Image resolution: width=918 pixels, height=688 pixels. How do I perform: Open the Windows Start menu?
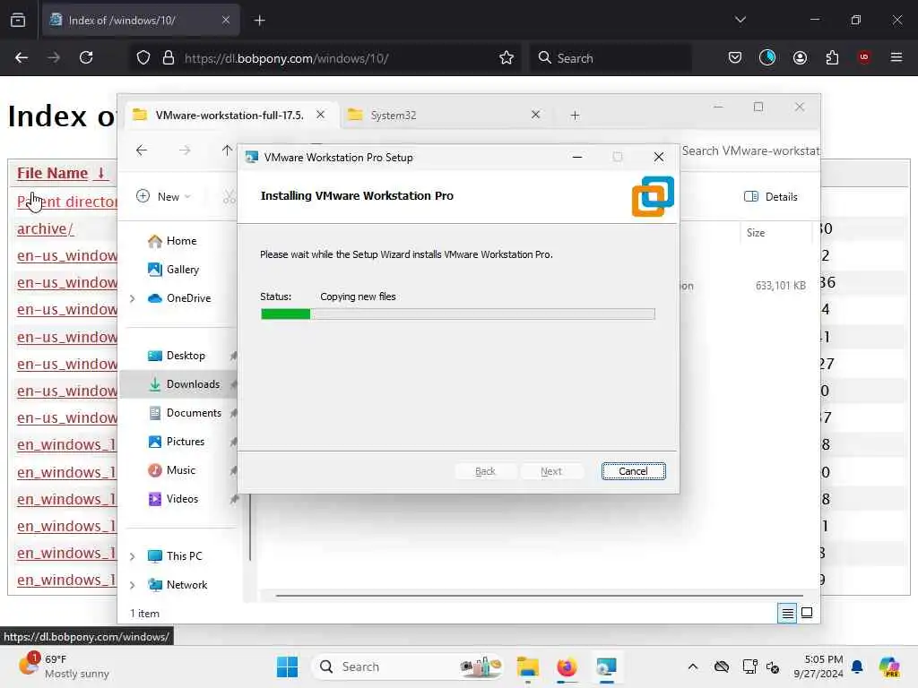click(x=287, y=666)
